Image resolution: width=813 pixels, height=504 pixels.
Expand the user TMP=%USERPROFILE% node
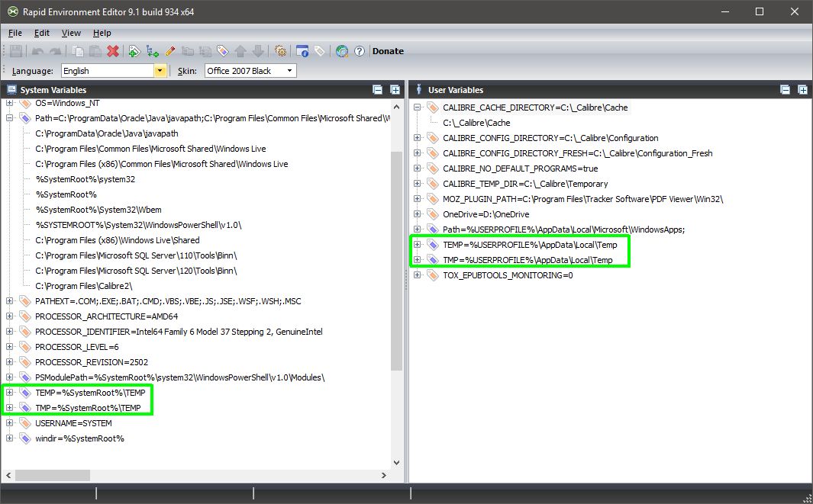(x=417, y=259)
